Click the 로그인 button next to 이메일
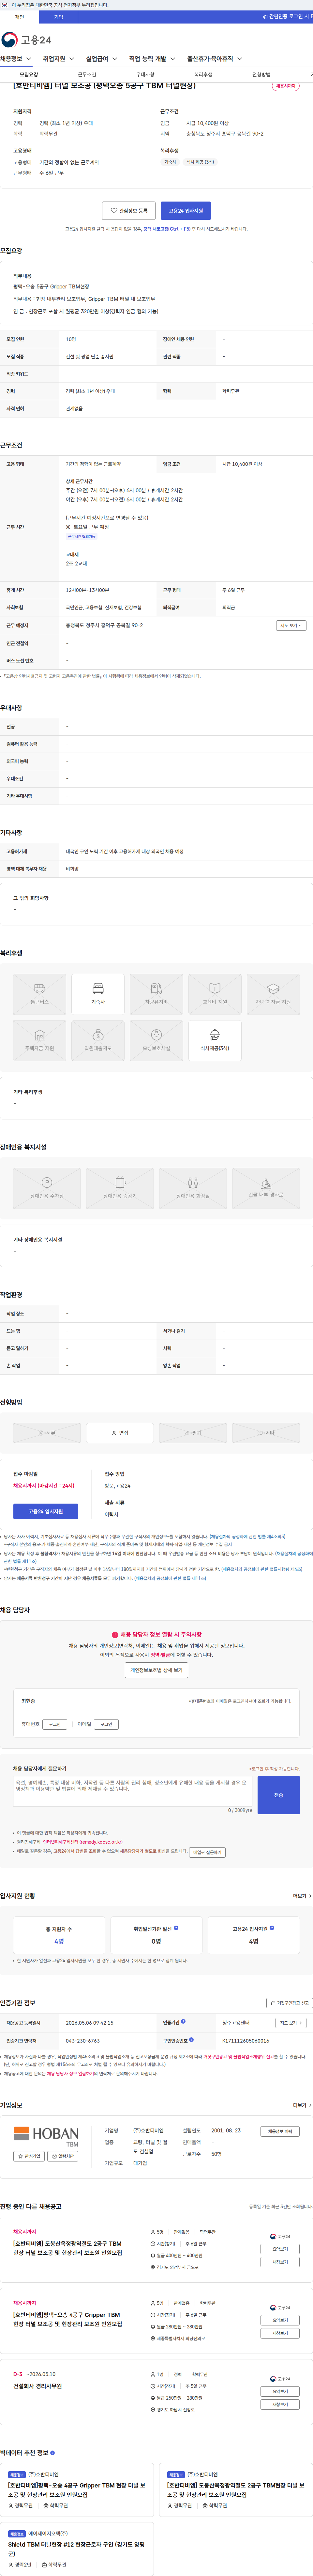The width and height of the screenshot is (313, 2576). tap(107, 1724)
